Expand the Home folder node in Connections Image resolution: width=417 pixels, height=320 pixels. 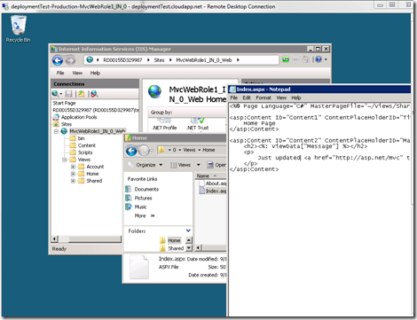(73, 174)
